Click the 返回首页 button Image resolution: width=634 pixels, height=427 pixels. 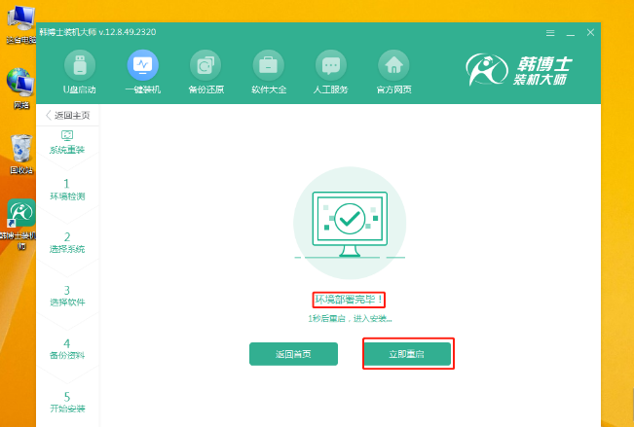293,354
